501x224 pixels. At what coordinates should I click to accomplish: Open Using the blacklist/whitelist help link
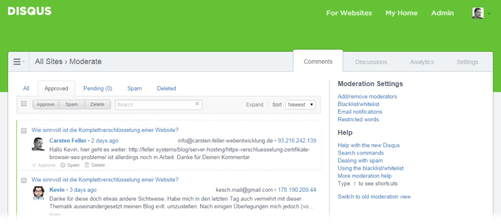[x=371, y=168]
